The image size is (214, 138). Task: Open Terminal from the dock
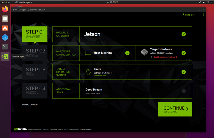[5, 47]
